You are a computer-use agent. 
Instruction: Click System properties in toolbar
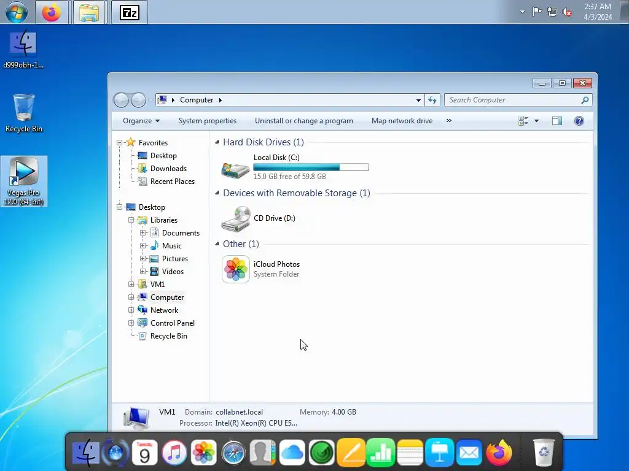click(x=208, y=121)
